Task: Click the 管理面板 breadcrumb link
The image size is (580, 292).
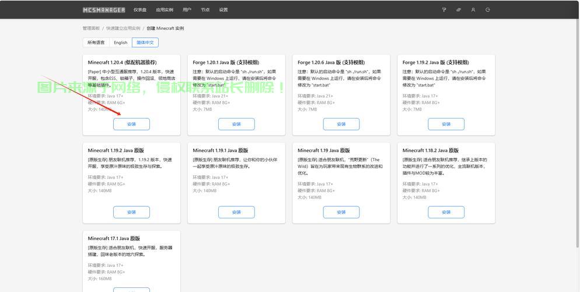Action: (x=91, y=28)
